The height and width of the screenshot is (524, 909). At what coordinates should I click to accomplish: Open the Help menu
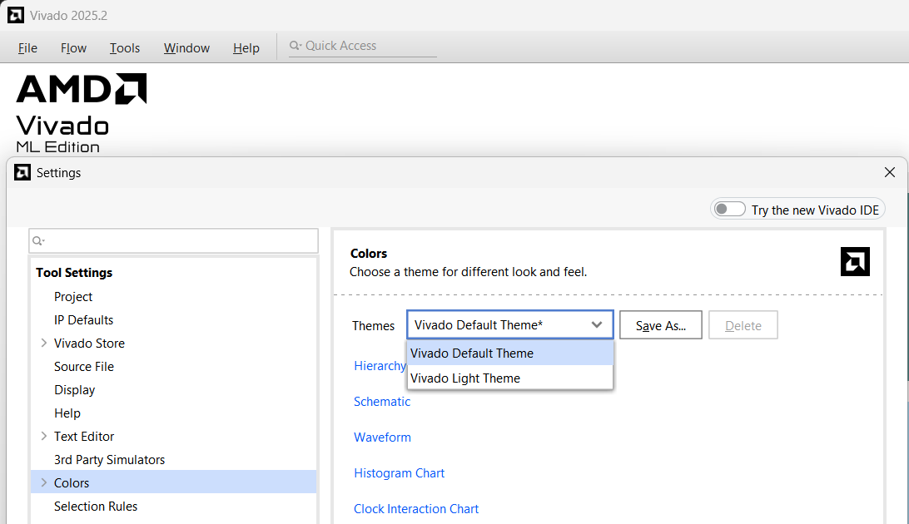(x=246, y=48)
